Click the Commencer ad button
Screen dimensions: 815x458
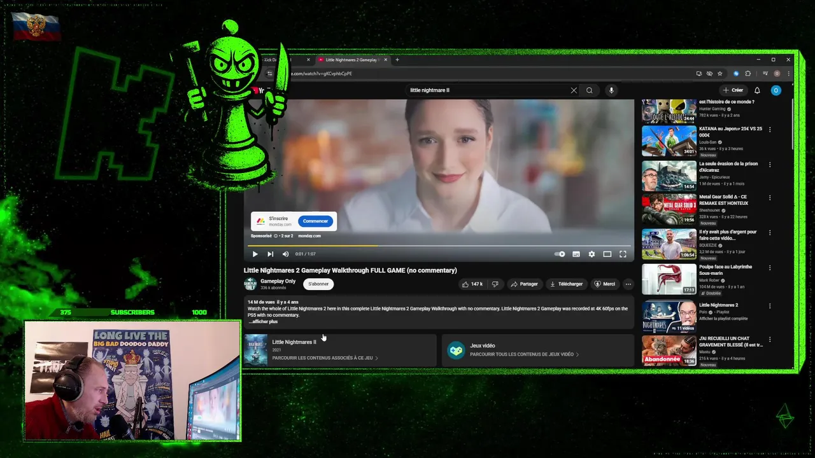[x=315, y=221]
